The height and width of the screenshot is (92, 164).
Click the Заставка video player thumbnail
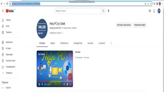pos(55,69)
